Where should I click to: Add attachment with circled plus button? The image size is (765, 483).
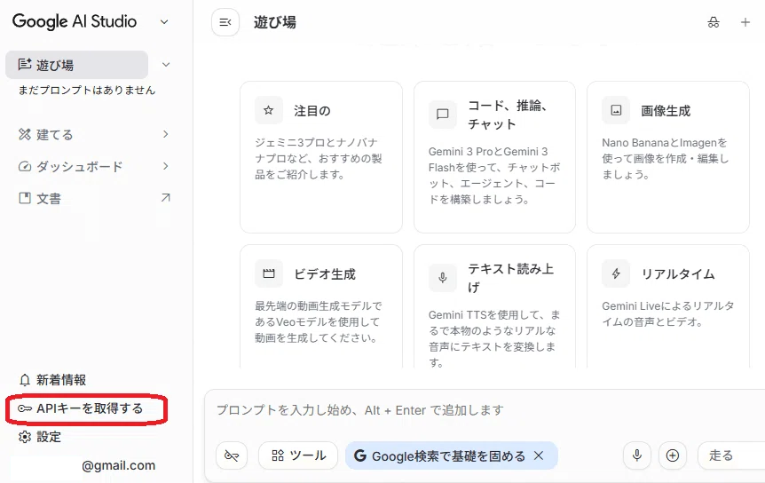[x=673, y=455]
